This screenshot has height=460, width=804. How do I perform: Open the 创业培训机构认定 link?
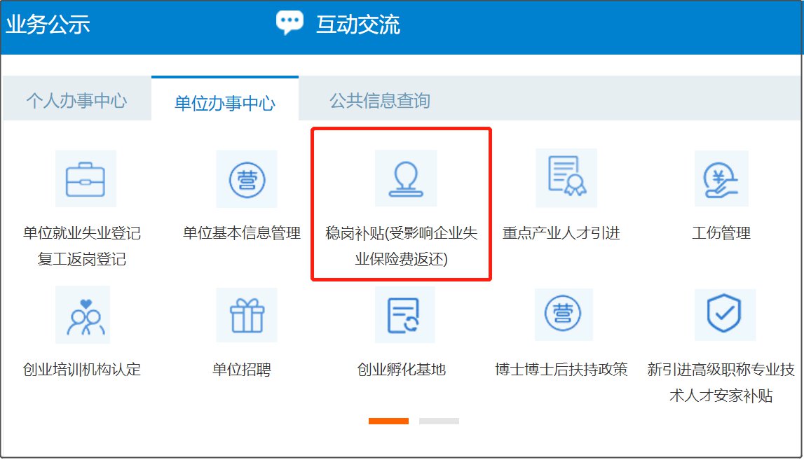click(x=82, y=370)
